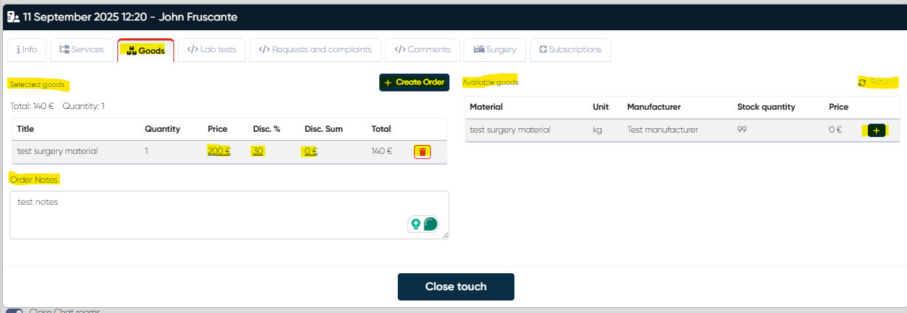Open the Comments tab
This screenshot has height=313, width=907.
pyautogui.click(x=423, y=49)
